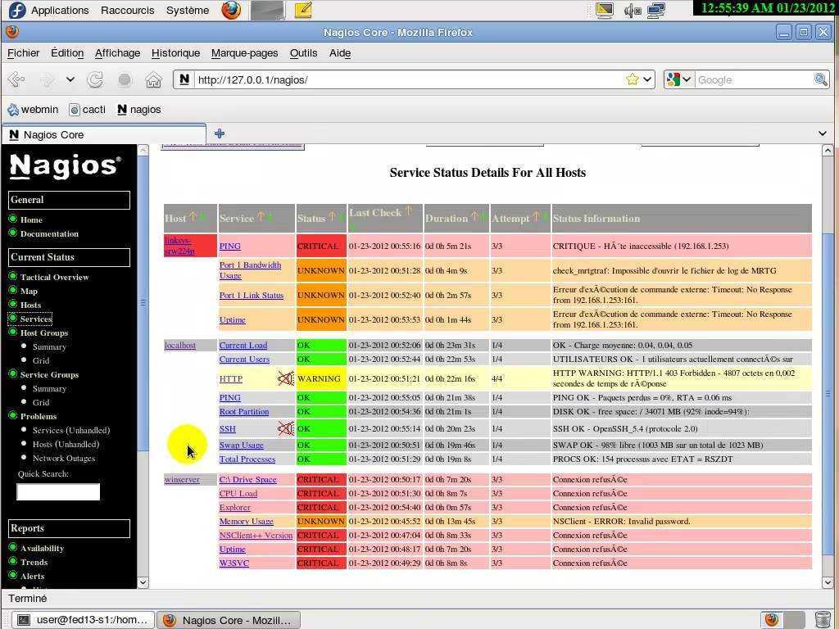839x629 pixels.
Task: Open the Historique menu
Action: [175, 53]
